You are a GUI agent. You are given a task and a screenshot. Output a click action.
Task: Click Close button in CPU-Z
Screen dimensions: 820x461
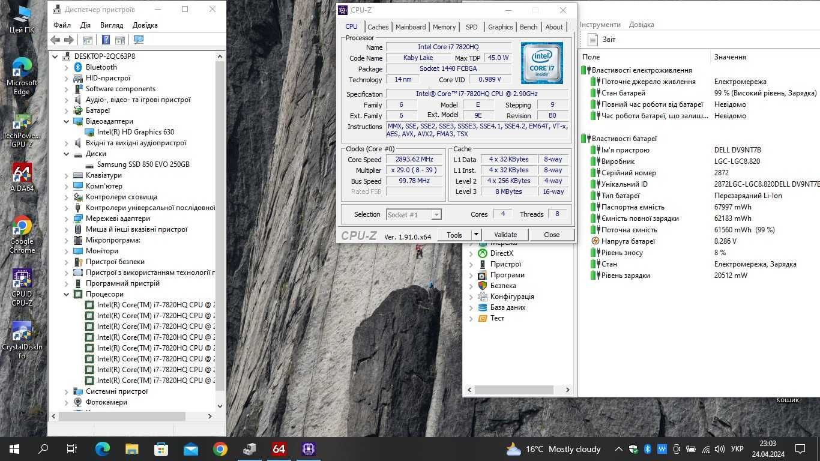point(552,235)
